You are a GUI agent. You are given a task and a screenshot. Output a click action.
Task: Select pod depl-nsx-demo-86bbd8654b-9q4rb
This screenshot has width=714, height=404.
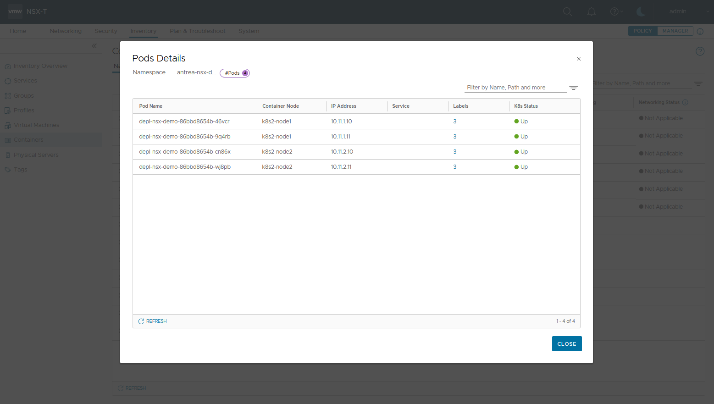pyautogui.click(x=185, y=137)
